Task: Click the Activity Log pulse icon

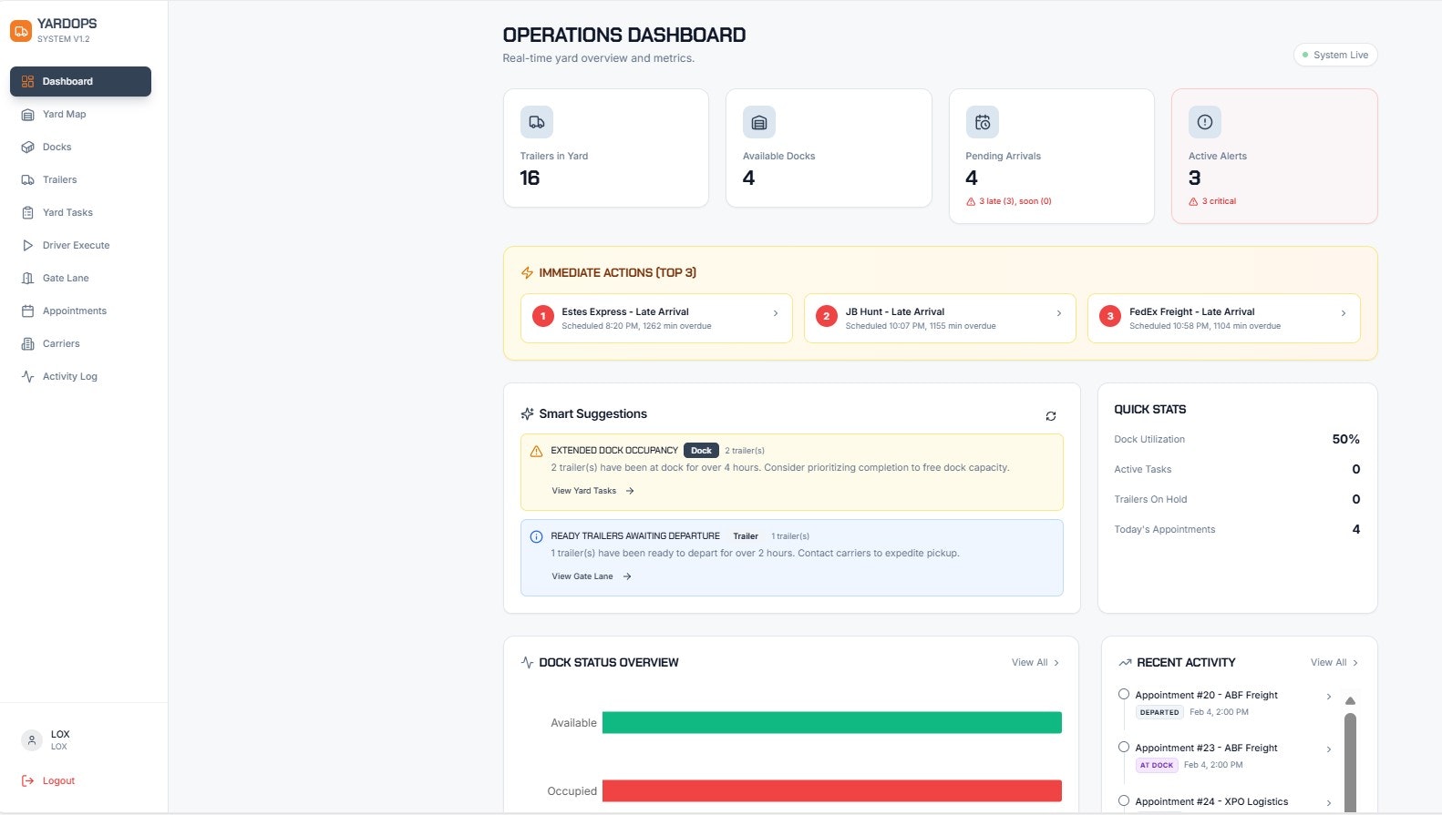Action: coord(27,376)
